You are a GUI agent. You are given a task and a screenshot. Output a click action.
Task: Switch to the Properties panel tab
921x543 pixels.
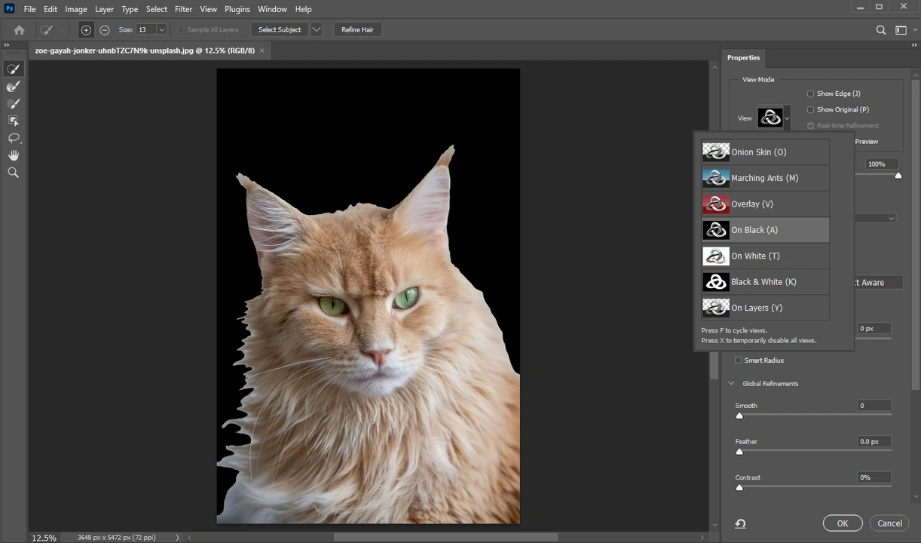tap(743, 57)
